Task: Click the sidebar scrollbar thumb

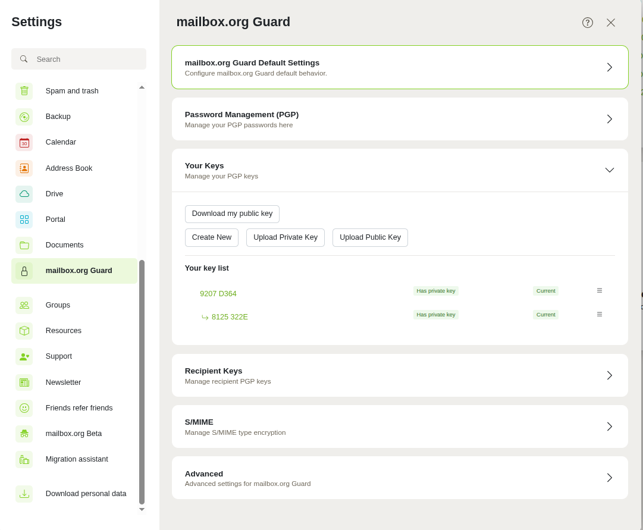Action: pos(142,382)
